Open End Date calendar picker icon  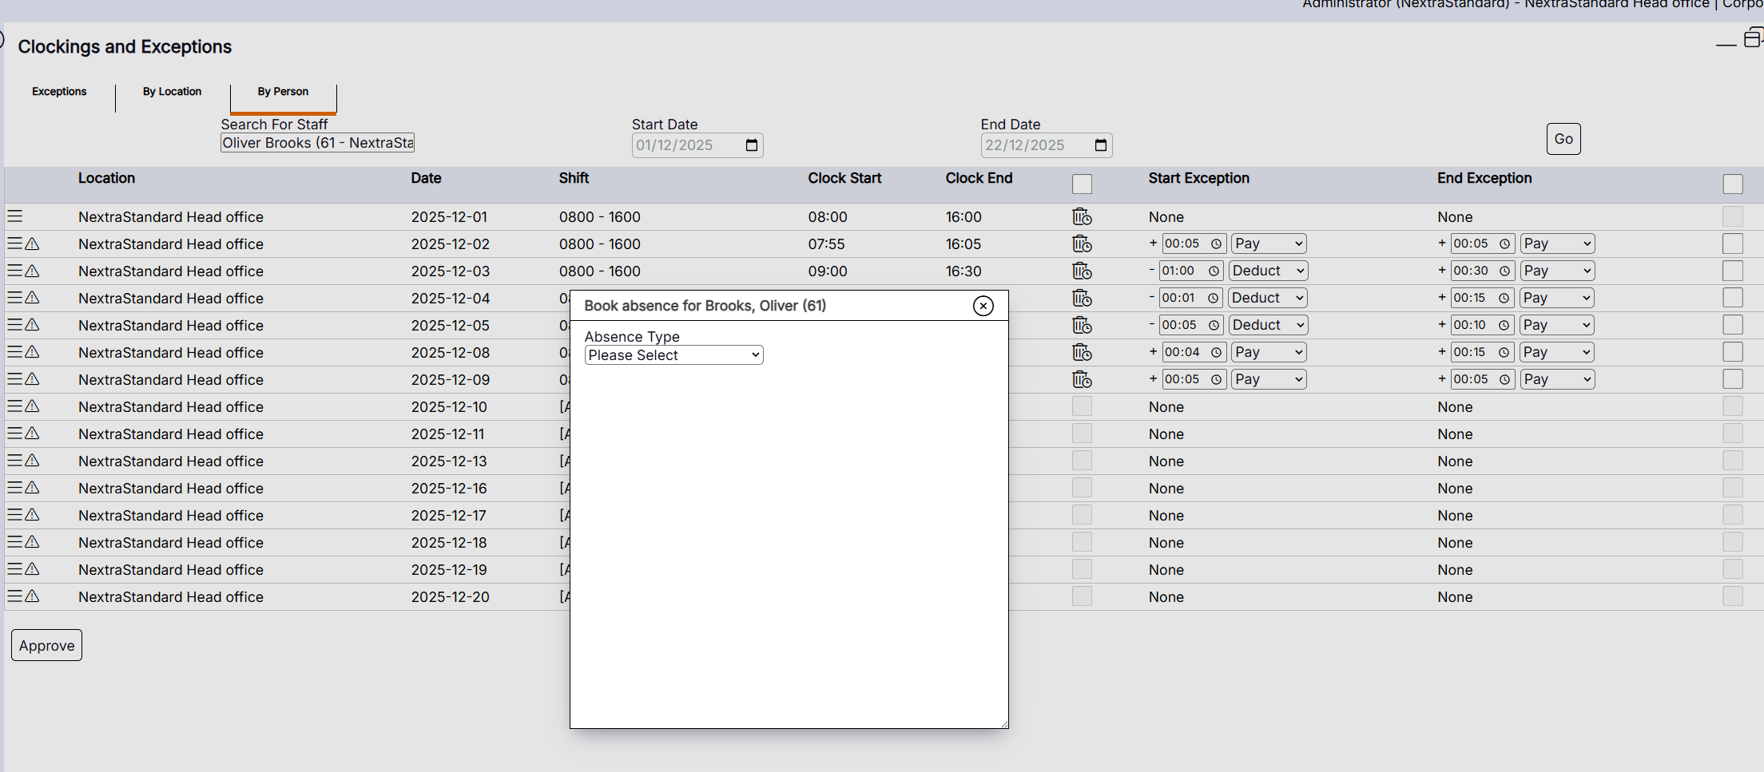(x=1100, y=145)
